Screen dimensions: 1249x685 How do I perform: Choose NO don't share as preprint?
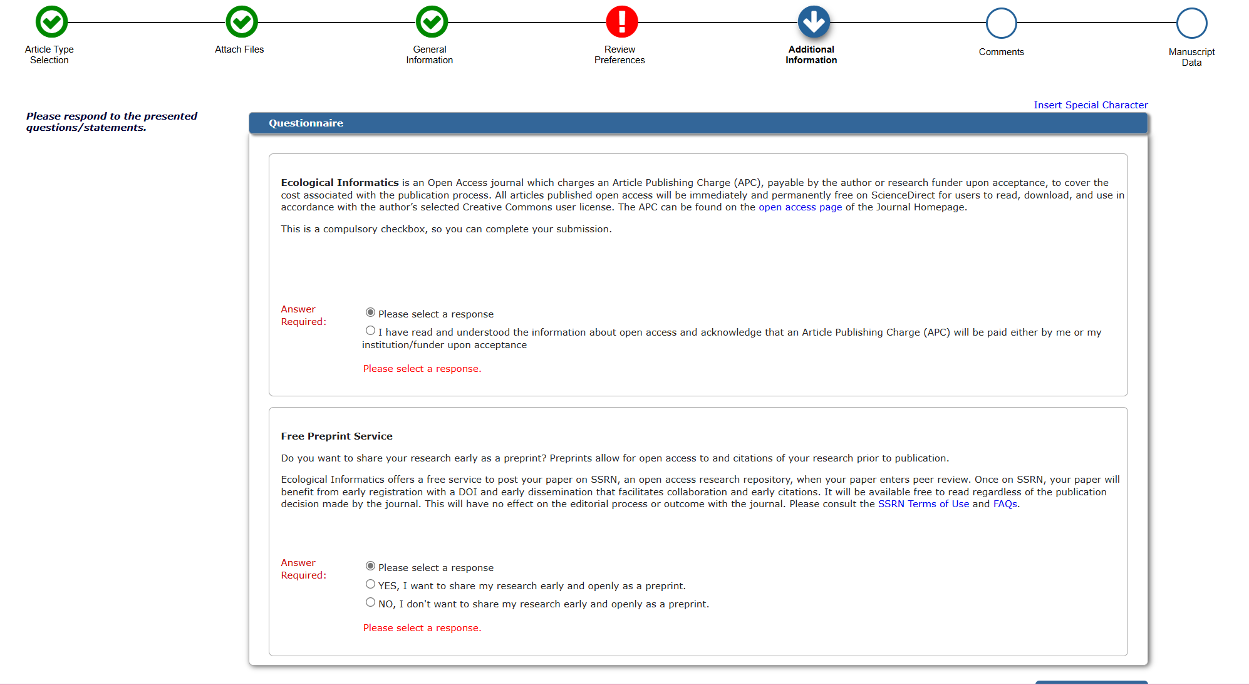pyautogui.click(x=370, y=603)
